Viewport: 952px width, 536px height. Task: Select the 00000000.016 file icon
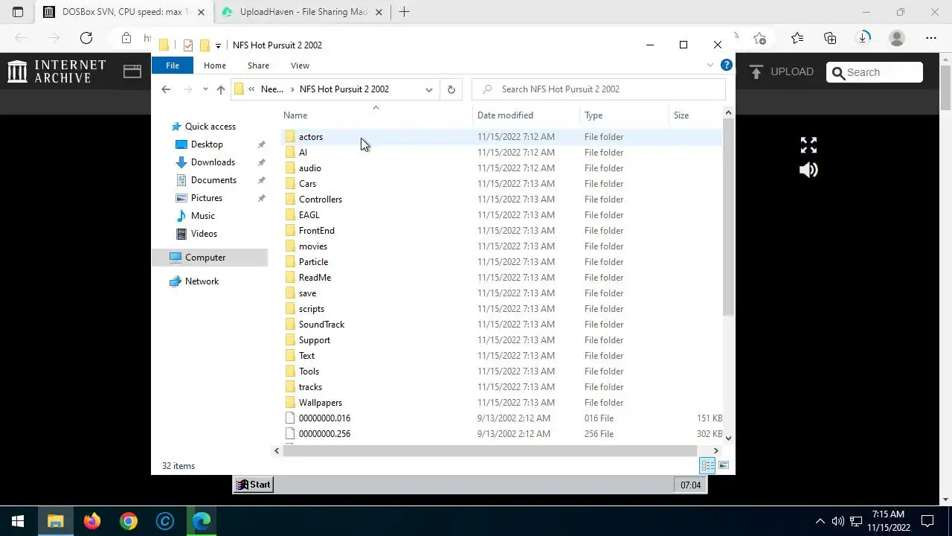pyautogui.click(x=290, y=418)
